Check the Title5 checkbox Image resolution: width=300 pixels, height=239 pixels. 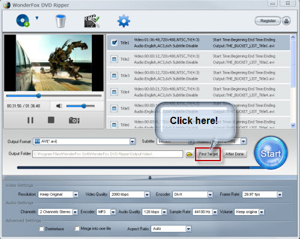(114, 108)
